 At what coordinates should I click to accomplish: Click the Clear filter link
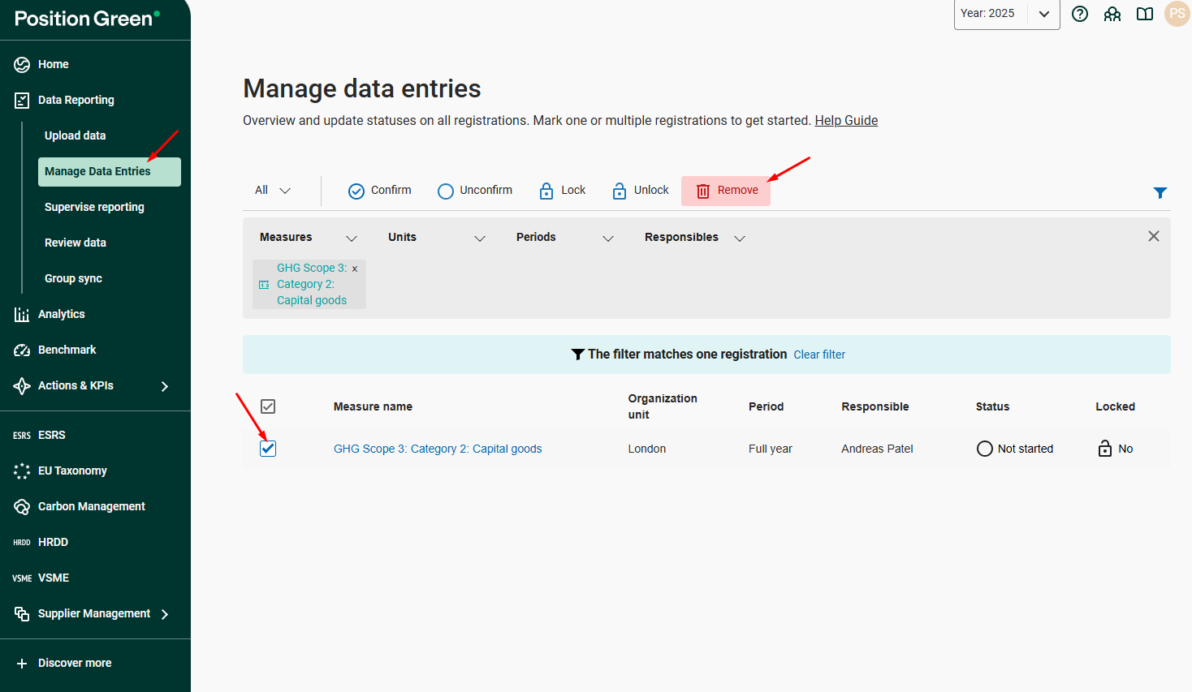pyautogui.click(x=819, y=355)
